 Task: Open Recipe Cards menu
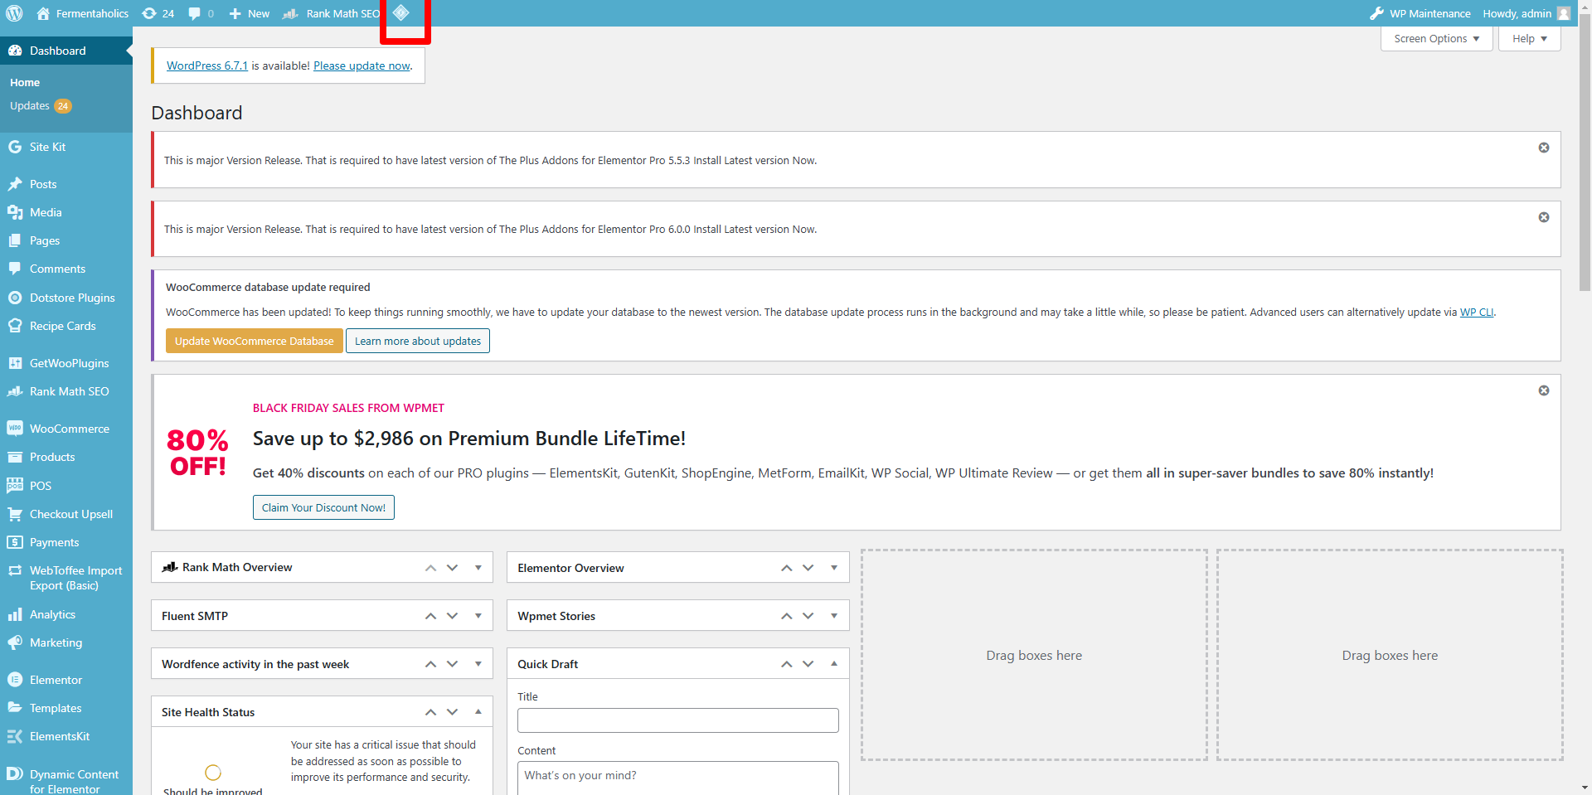coord(66,326)
